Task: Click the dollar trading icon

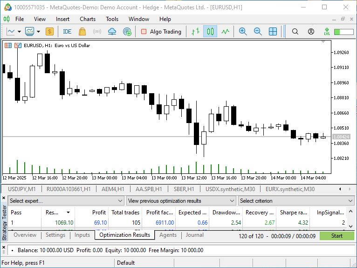Action: tap(49, 31)
